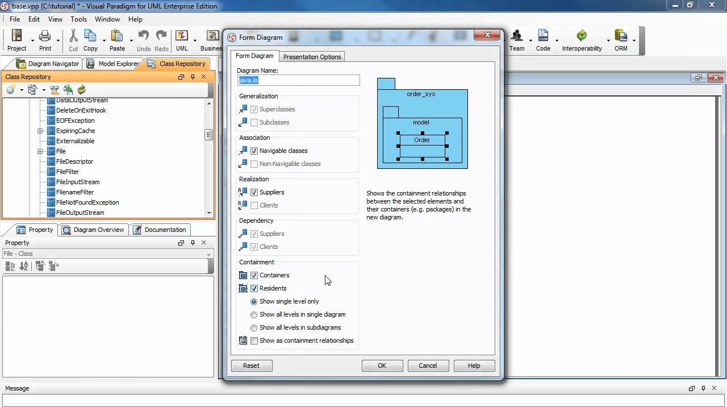
Task: Click the Code toolbar icon
Action: pyautogui.click(x=543, y=36)
